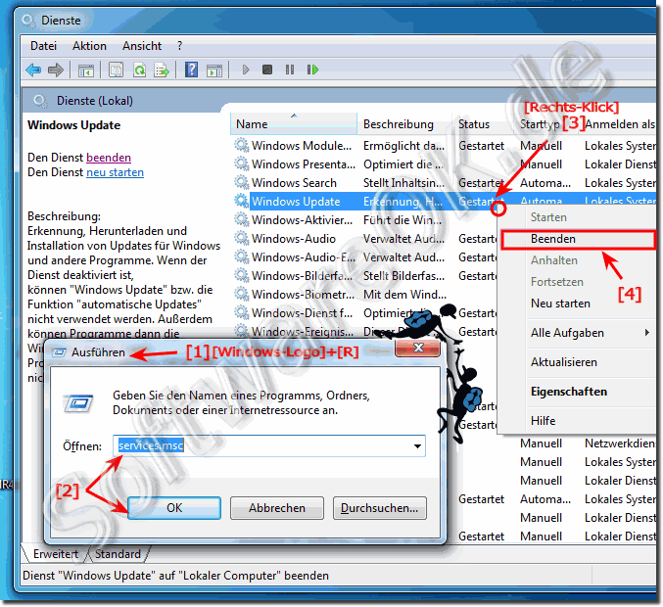
Task: Click the neu starten link
Action: (115, 172)
